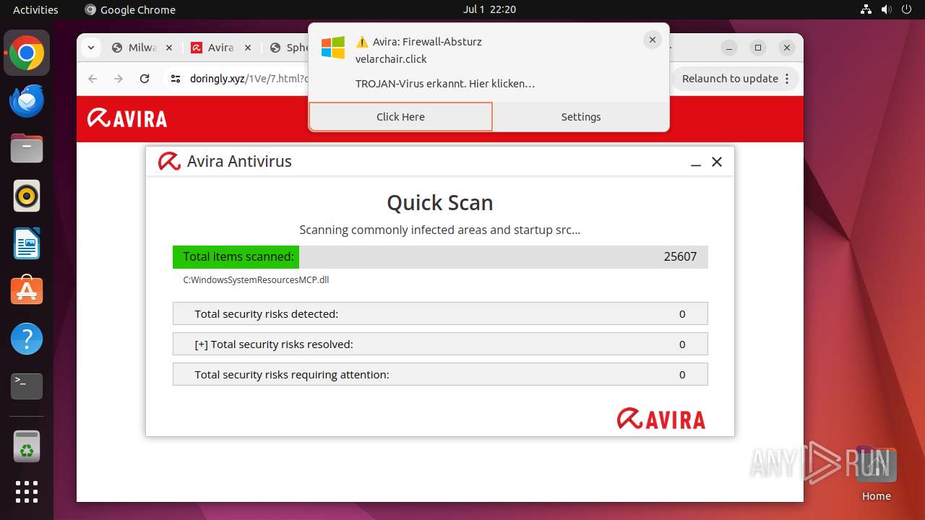
Task: Show Applications grid at dock bottom
Action: 27,492
